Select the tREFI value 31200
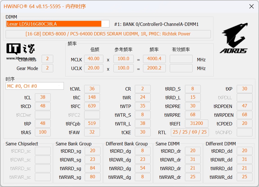The width and height of the screenshot is (259, 187). (x=197, y=123)
